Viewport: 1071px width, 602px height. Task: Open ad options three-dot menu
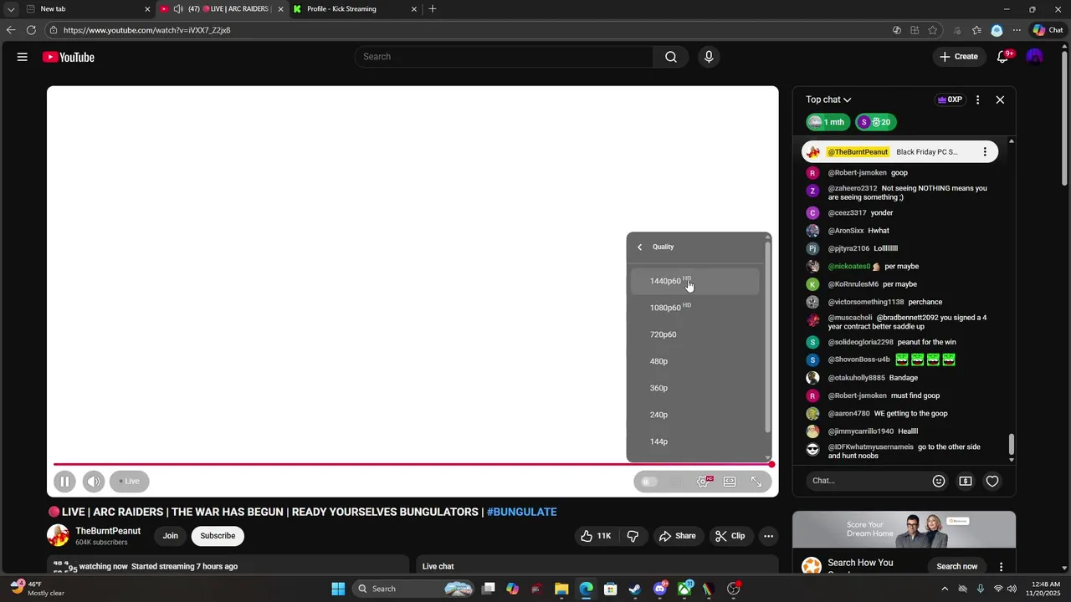point(1001,567)
